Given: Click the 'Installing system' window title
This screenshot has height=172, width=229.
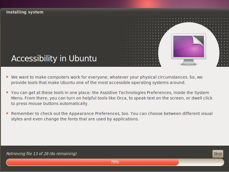Looking at the screenshot, I should (25, 12).
